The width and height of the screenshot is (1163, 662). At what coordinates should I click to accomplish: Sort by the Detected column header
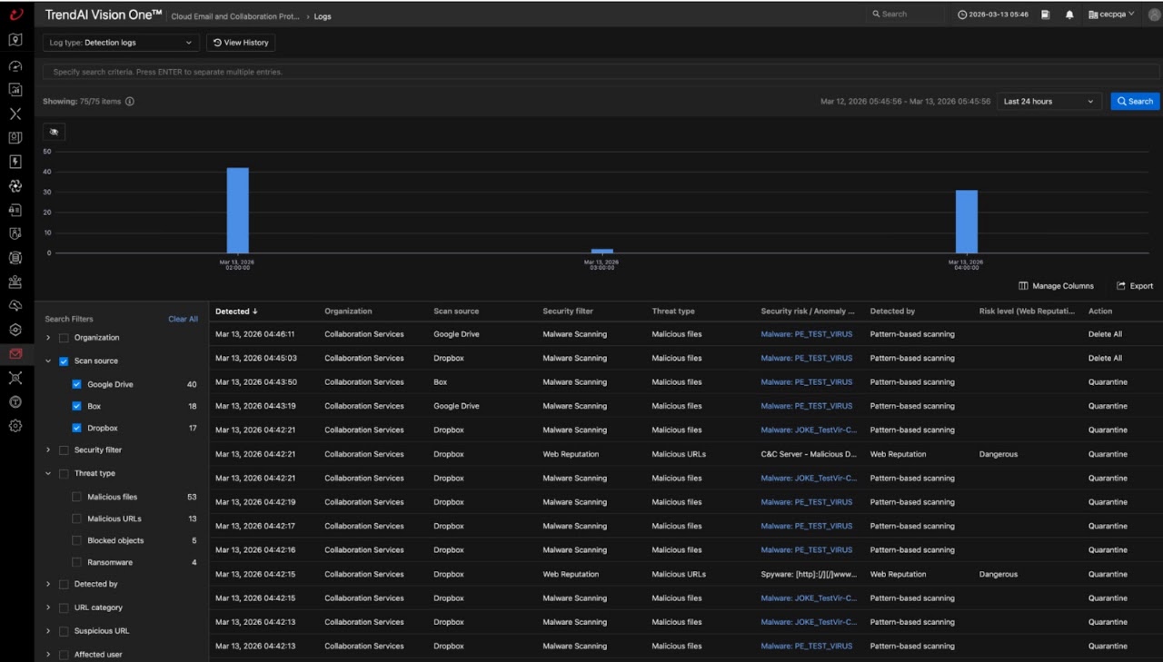point(236,311)
